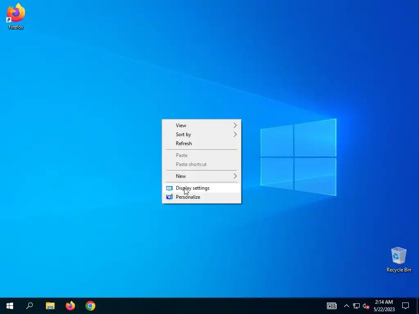This screenshot has height=314, width=419.
Task: Open taskbar search magnifier
Action: pyautogui.click(x=29, y=306)
